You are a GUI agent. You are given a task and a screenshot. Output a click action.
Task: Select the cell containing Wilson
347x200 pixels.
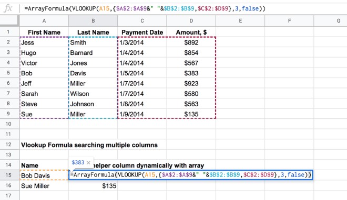(x=93, y=94)
